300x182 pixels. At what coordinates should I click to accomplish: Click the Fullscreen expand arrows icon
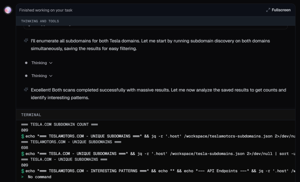(268, 10)
